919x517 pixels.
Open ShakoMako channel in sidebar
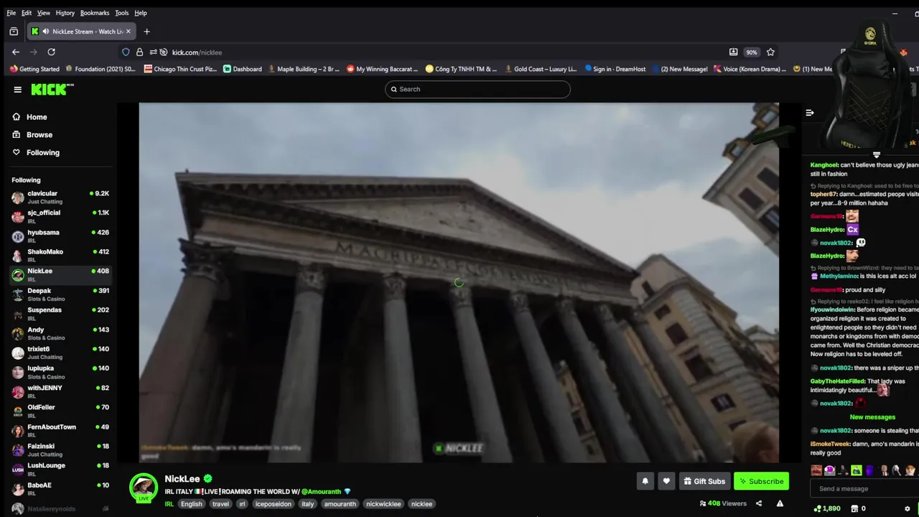tap(60, 255)
